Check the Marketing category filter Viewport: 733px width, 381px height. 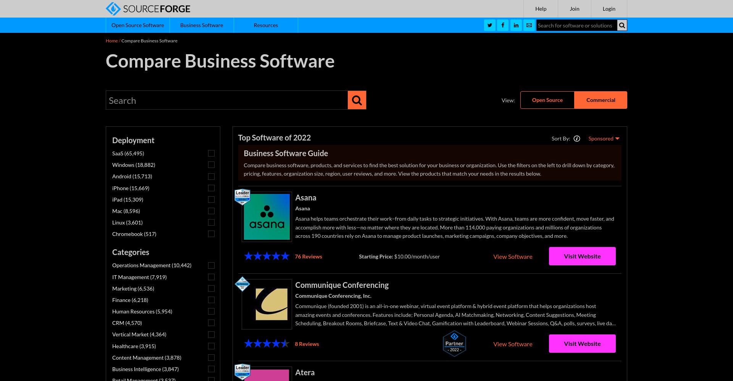211,289
